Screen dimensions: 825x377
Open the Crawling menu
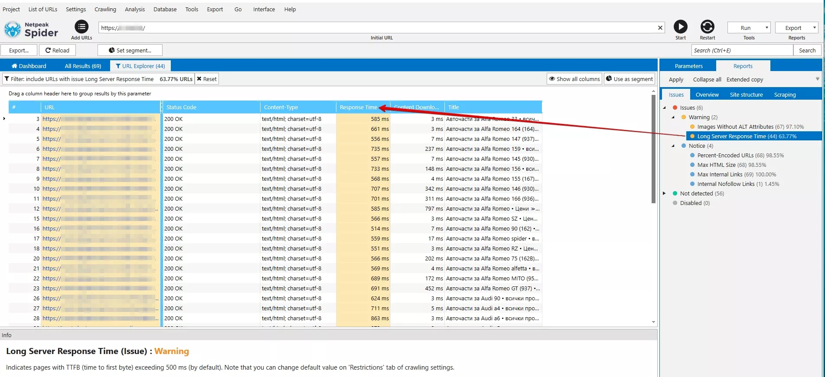click(x=105, y=9)
